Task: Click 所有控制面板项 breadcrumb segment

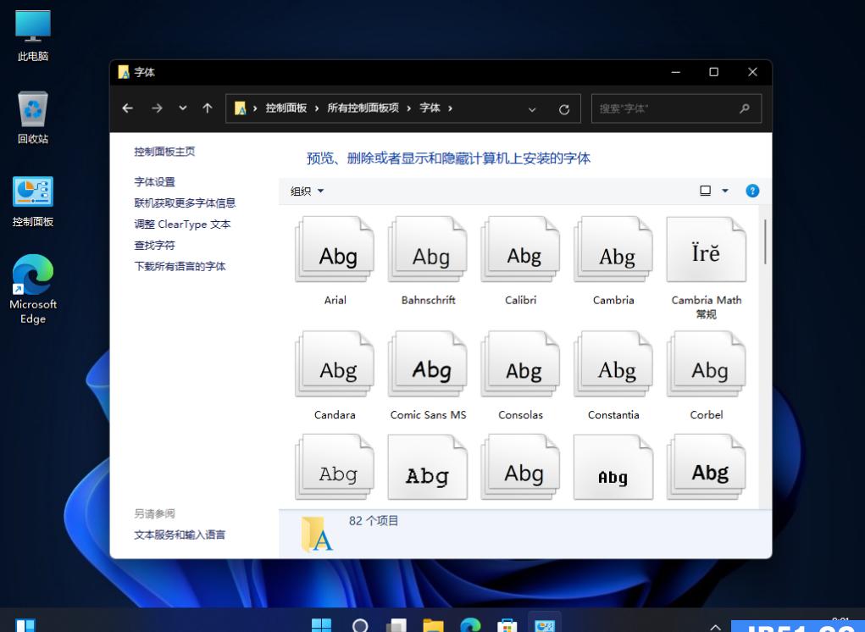Action: [363, 108]
